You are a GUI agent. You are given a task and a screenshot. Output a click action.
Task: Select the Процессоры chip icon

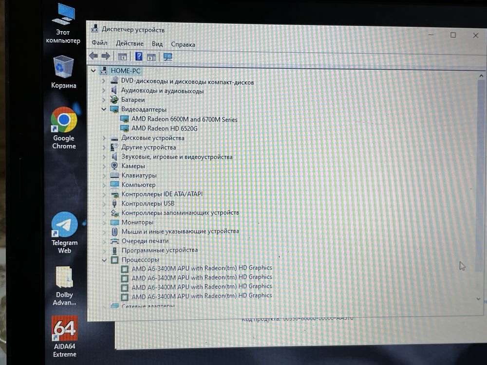pos(114,260)
